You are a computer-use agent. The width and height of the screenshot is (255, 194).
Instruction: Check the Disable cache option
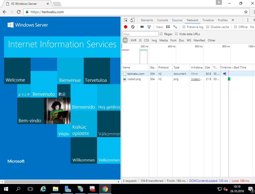tap(208, 27)
